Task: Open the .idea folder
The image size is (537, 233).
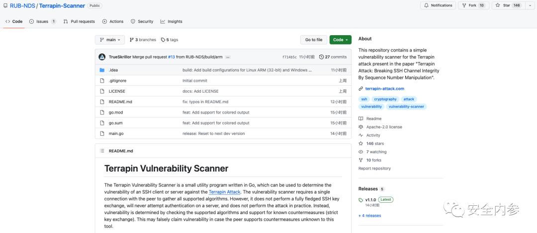Action: click(113, 70)
